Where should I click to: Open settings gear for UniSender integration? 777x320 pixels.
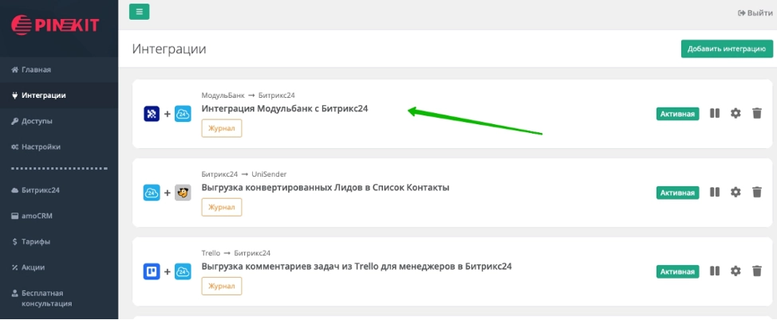tap(736, 192)
